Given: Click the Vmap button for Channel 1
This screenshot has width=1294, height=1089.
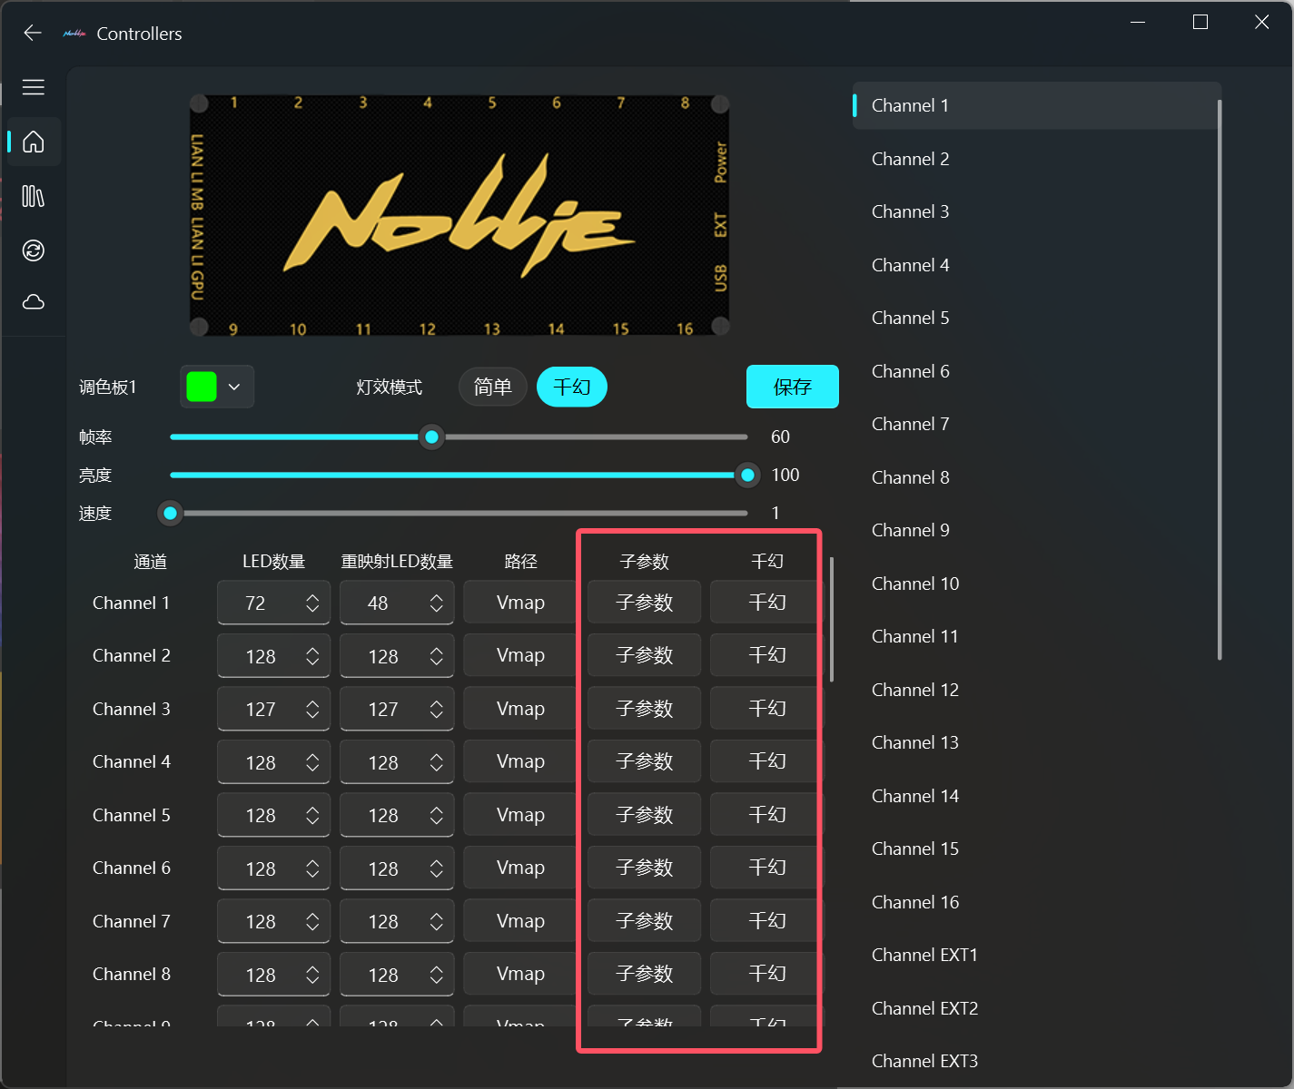Looking at the screenshot, I should coord(520,603).
